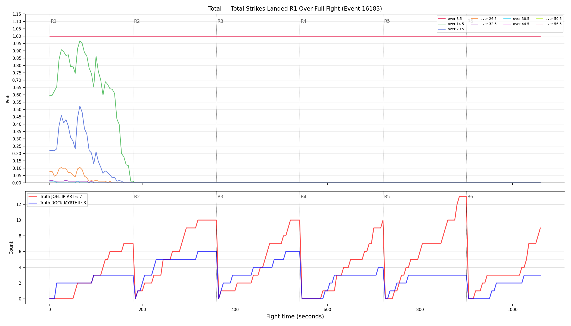Click the 8 tick on the Count axis

[x=20, y=236]
